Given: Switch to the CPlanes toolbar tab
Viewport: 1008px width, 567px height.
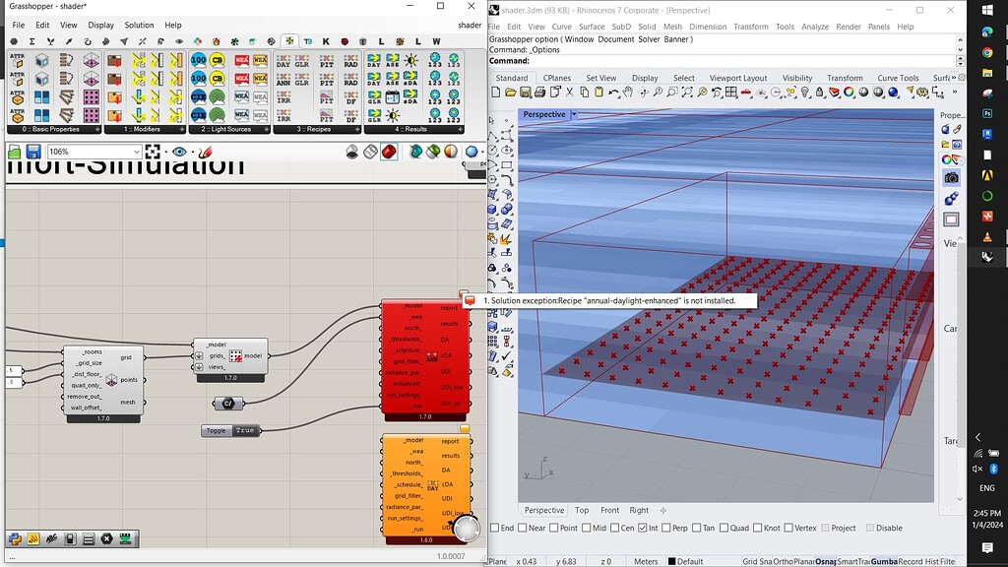Looking at the screenshot, I should point(556,78).
